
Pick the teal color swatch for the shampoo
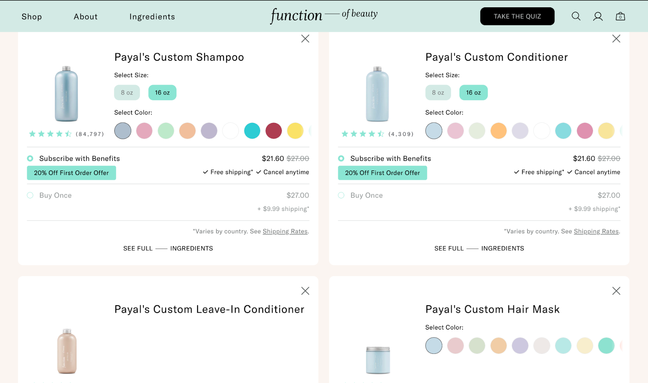pos(252,131)
